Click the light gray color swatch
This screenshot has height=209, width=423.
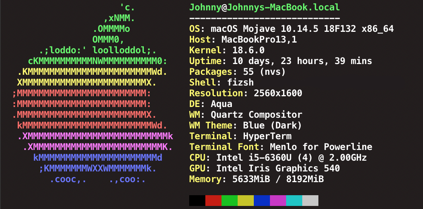(x=310, y=201)
